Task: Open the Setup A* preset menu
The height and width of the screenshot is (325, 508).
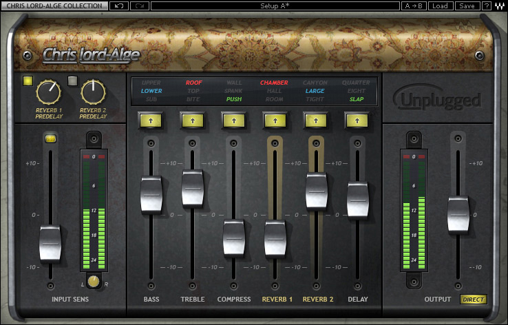Action: pos(275,6)
